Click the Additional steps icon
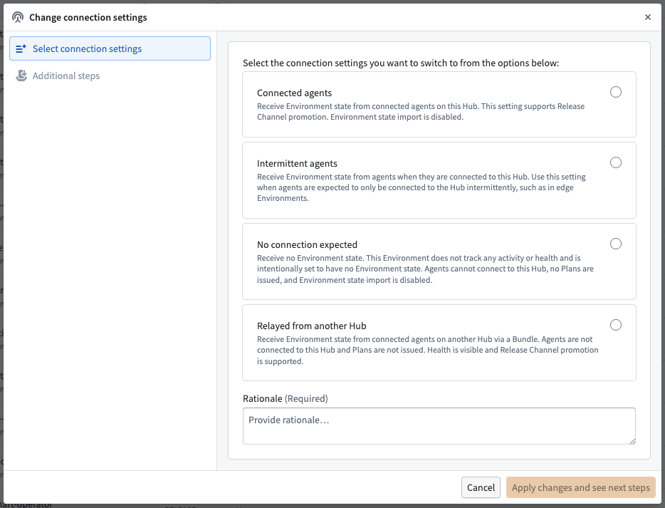The height and width of the screenshot is (508, 665). (x=21, y=76)
